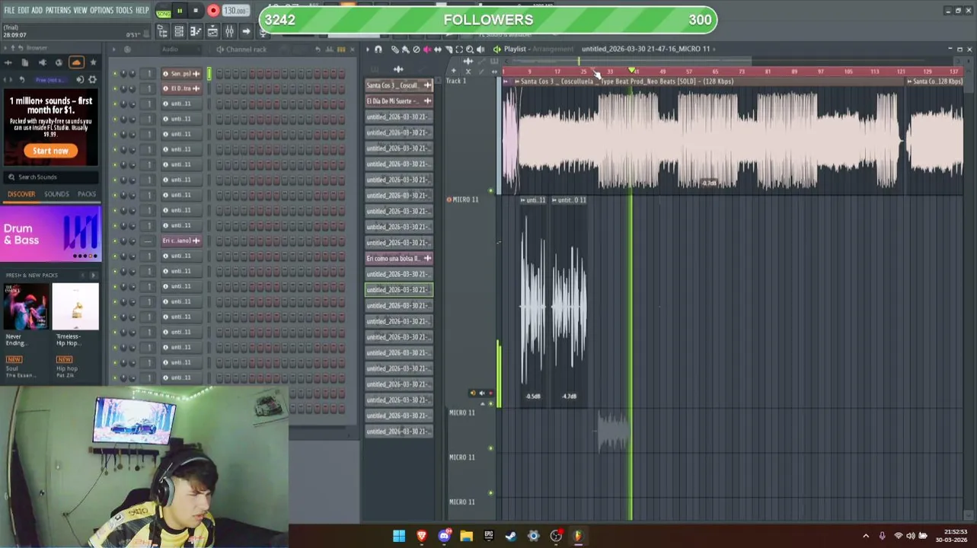Select the Eri c..iano channel button
Image resolution: width=977 pixels, height=548 pixels.
(181, 241)
